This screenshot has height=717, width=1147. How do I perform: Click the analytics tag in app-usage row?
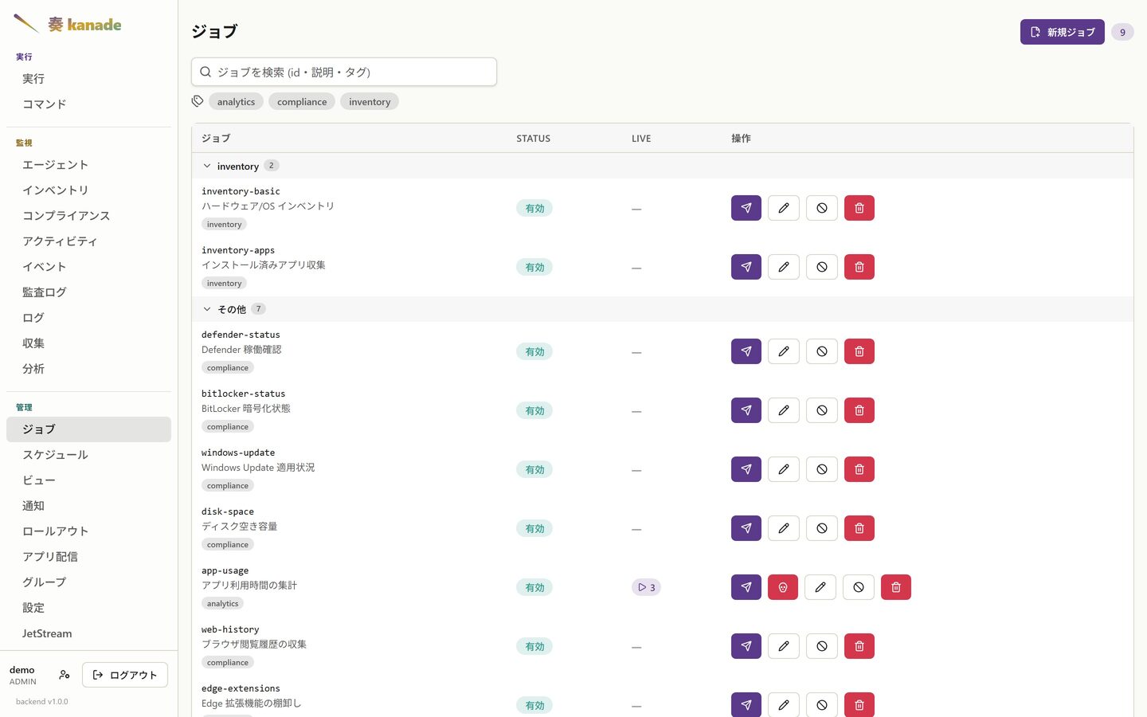click(x=222, y=604)
